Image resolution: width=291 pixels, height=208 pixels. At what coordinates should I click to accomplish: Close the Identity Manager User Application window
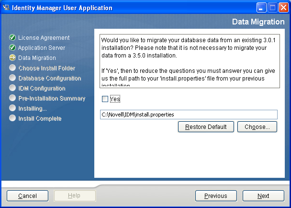283,8
